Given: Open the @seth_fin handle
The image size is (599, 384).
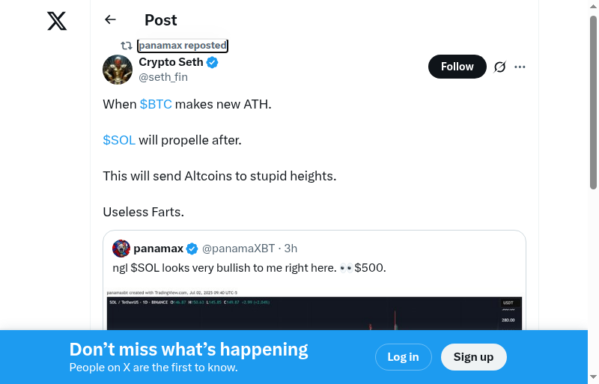Looking at the screenshot, I should tap(163, 77).
